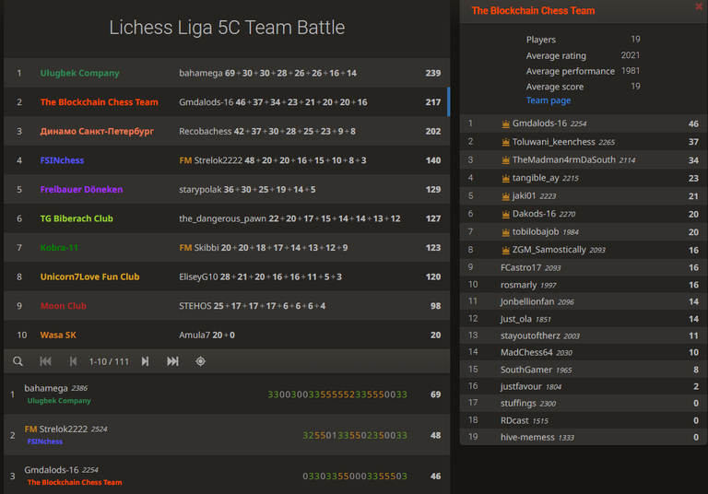Click crown icon beside Gmdalods-16
This screenshot has height=494, width=708.
click(x=506, y=123)
